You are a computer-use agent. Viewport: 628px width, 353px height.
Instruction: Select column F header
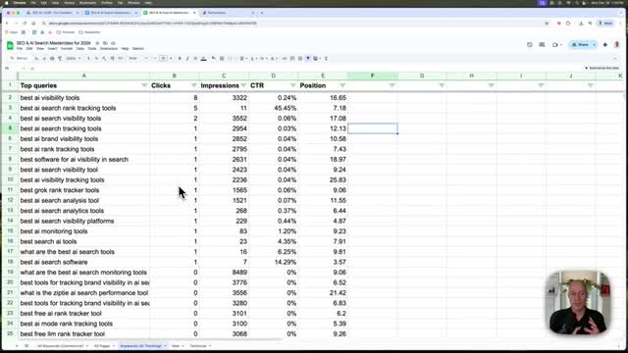[372, 76]
